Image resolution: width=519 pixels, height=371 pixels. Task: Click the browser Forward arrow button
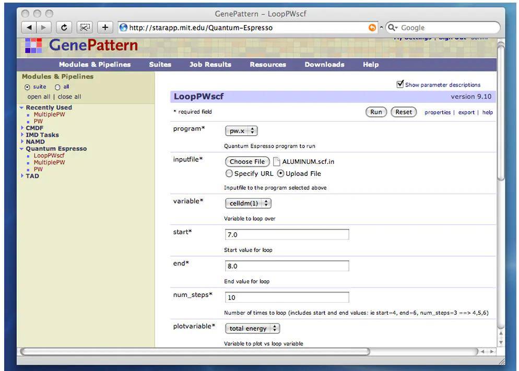(x=43, y=28)
